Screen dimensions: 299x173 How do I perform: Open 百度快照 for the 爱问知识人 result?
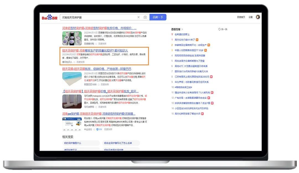click(81, 62)
